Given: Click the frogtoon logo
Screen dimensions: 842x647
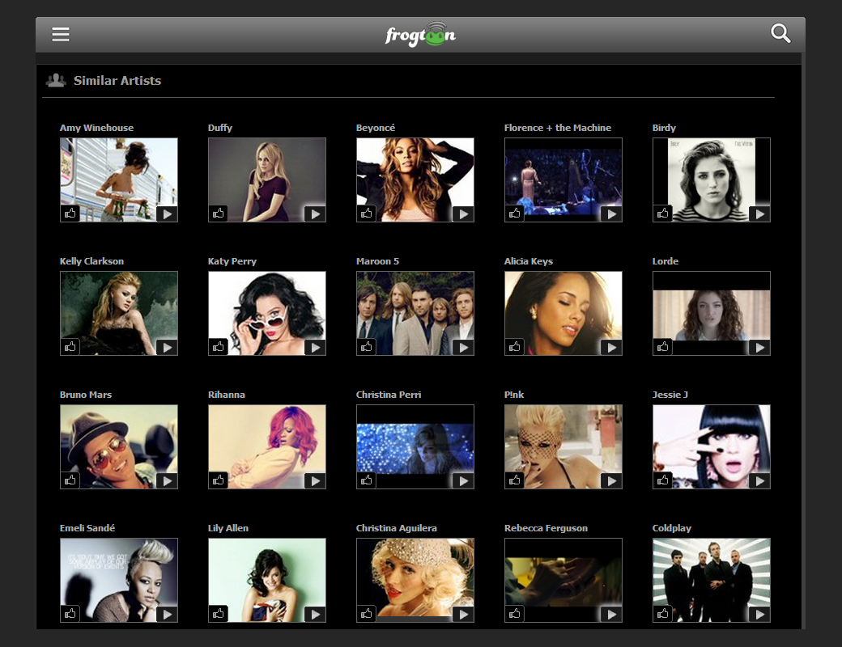Looking at the screenshot, I should (420, 34).
